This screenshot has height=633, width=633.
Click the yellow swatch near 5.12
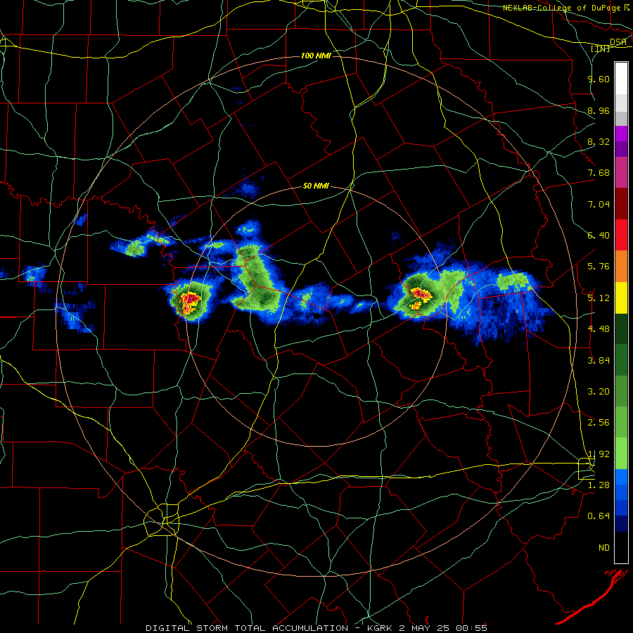(621, 298)
